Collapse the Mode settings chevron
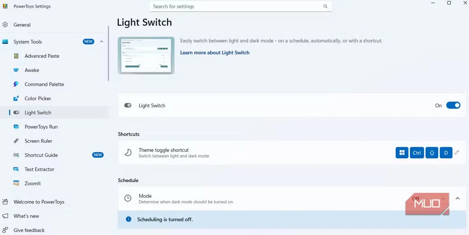This screenshot has width=469, height=235. tap(458, 199)
